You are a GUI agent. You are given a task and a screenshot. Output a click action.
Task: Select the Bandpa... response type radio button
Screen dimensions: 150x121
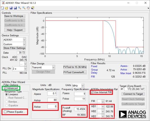click(x=7, y=102)
